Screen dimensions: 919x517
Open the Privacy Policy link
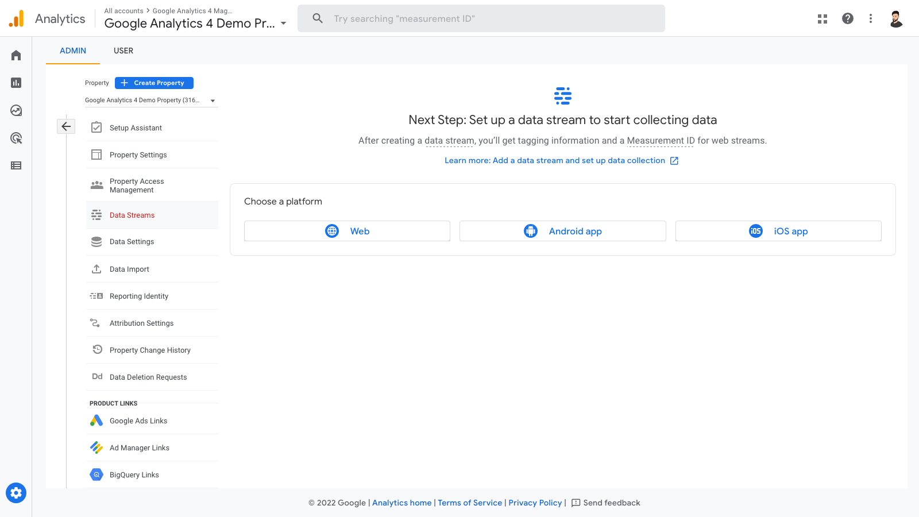click(x=535, y=503)
